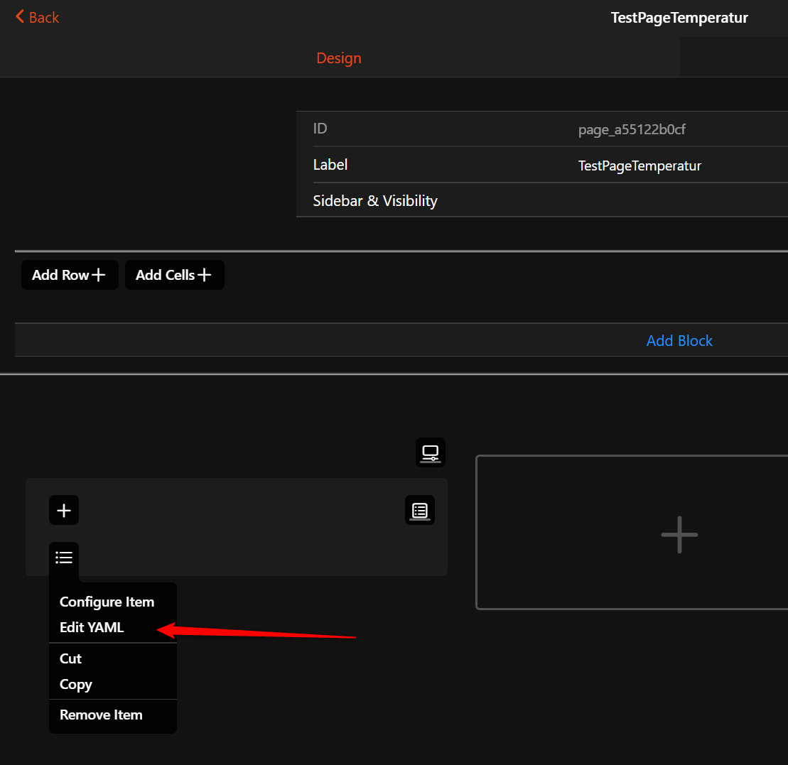Click the Label field with TestPageTemperatur

pyautogui.click(x=639, y=166)
